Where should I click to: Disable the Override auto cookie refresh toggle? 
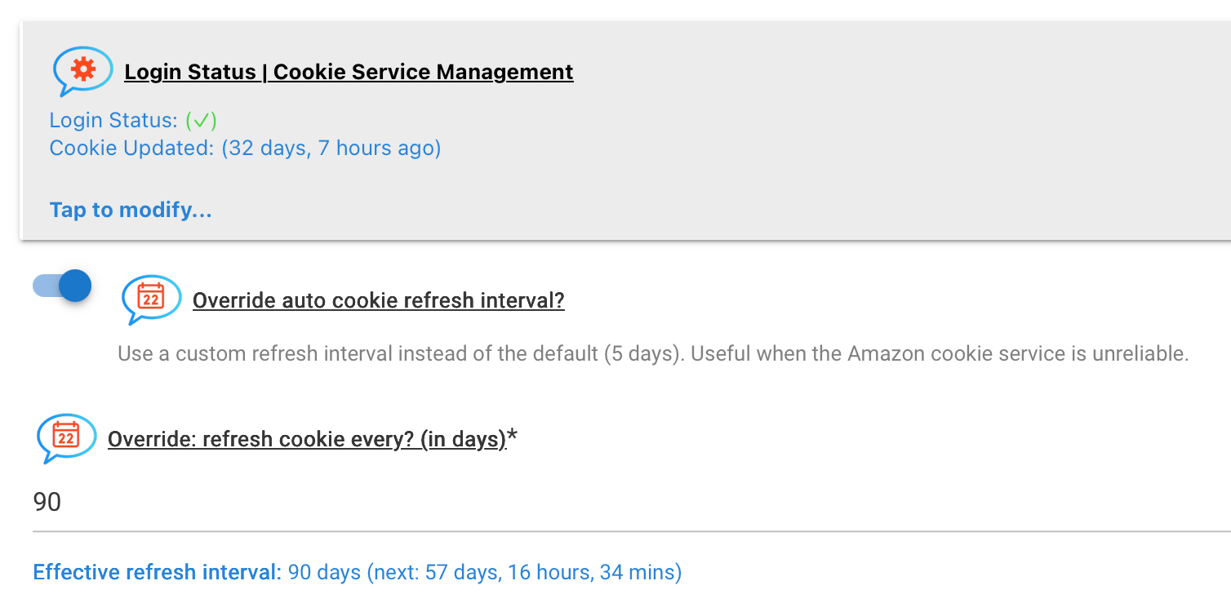[x=62, y=286]
